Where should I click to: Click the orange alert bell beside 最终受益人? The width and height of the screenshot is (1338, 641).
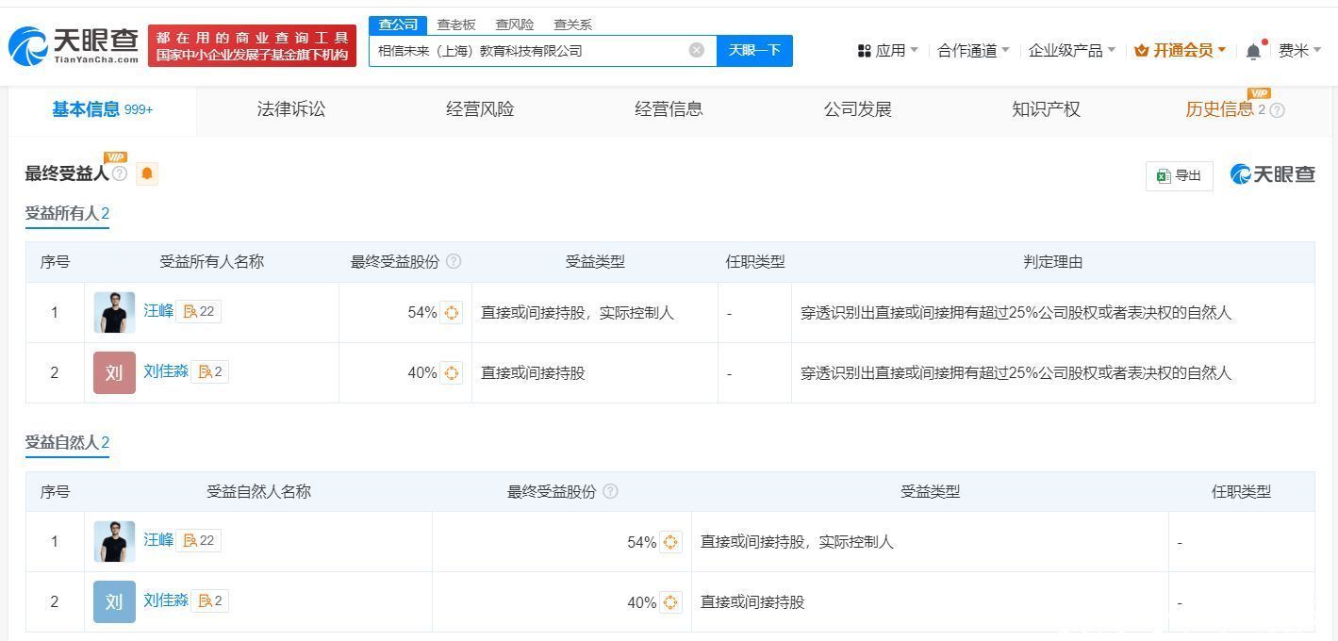(147, 173)
